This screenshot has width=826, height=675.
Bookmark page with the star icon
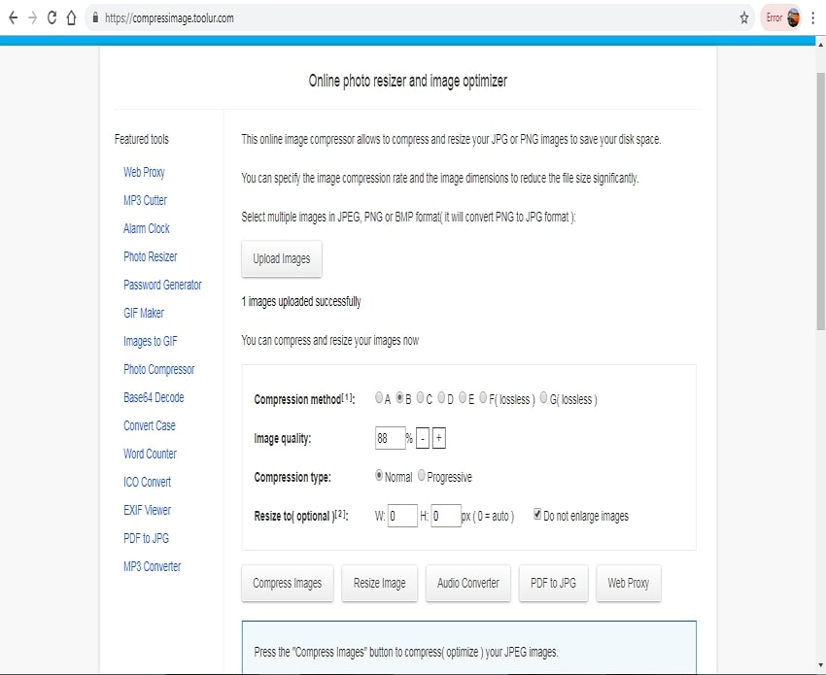click(744, 17)
